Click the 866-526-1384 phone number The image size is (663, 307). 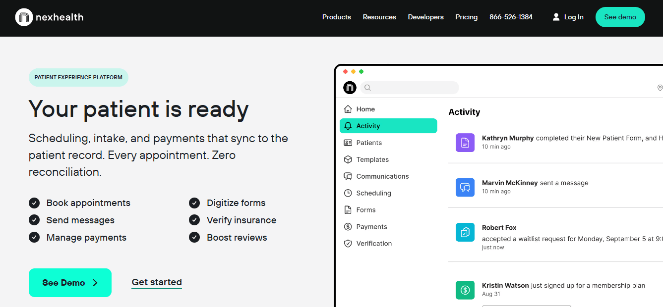(x=511, y=17)
